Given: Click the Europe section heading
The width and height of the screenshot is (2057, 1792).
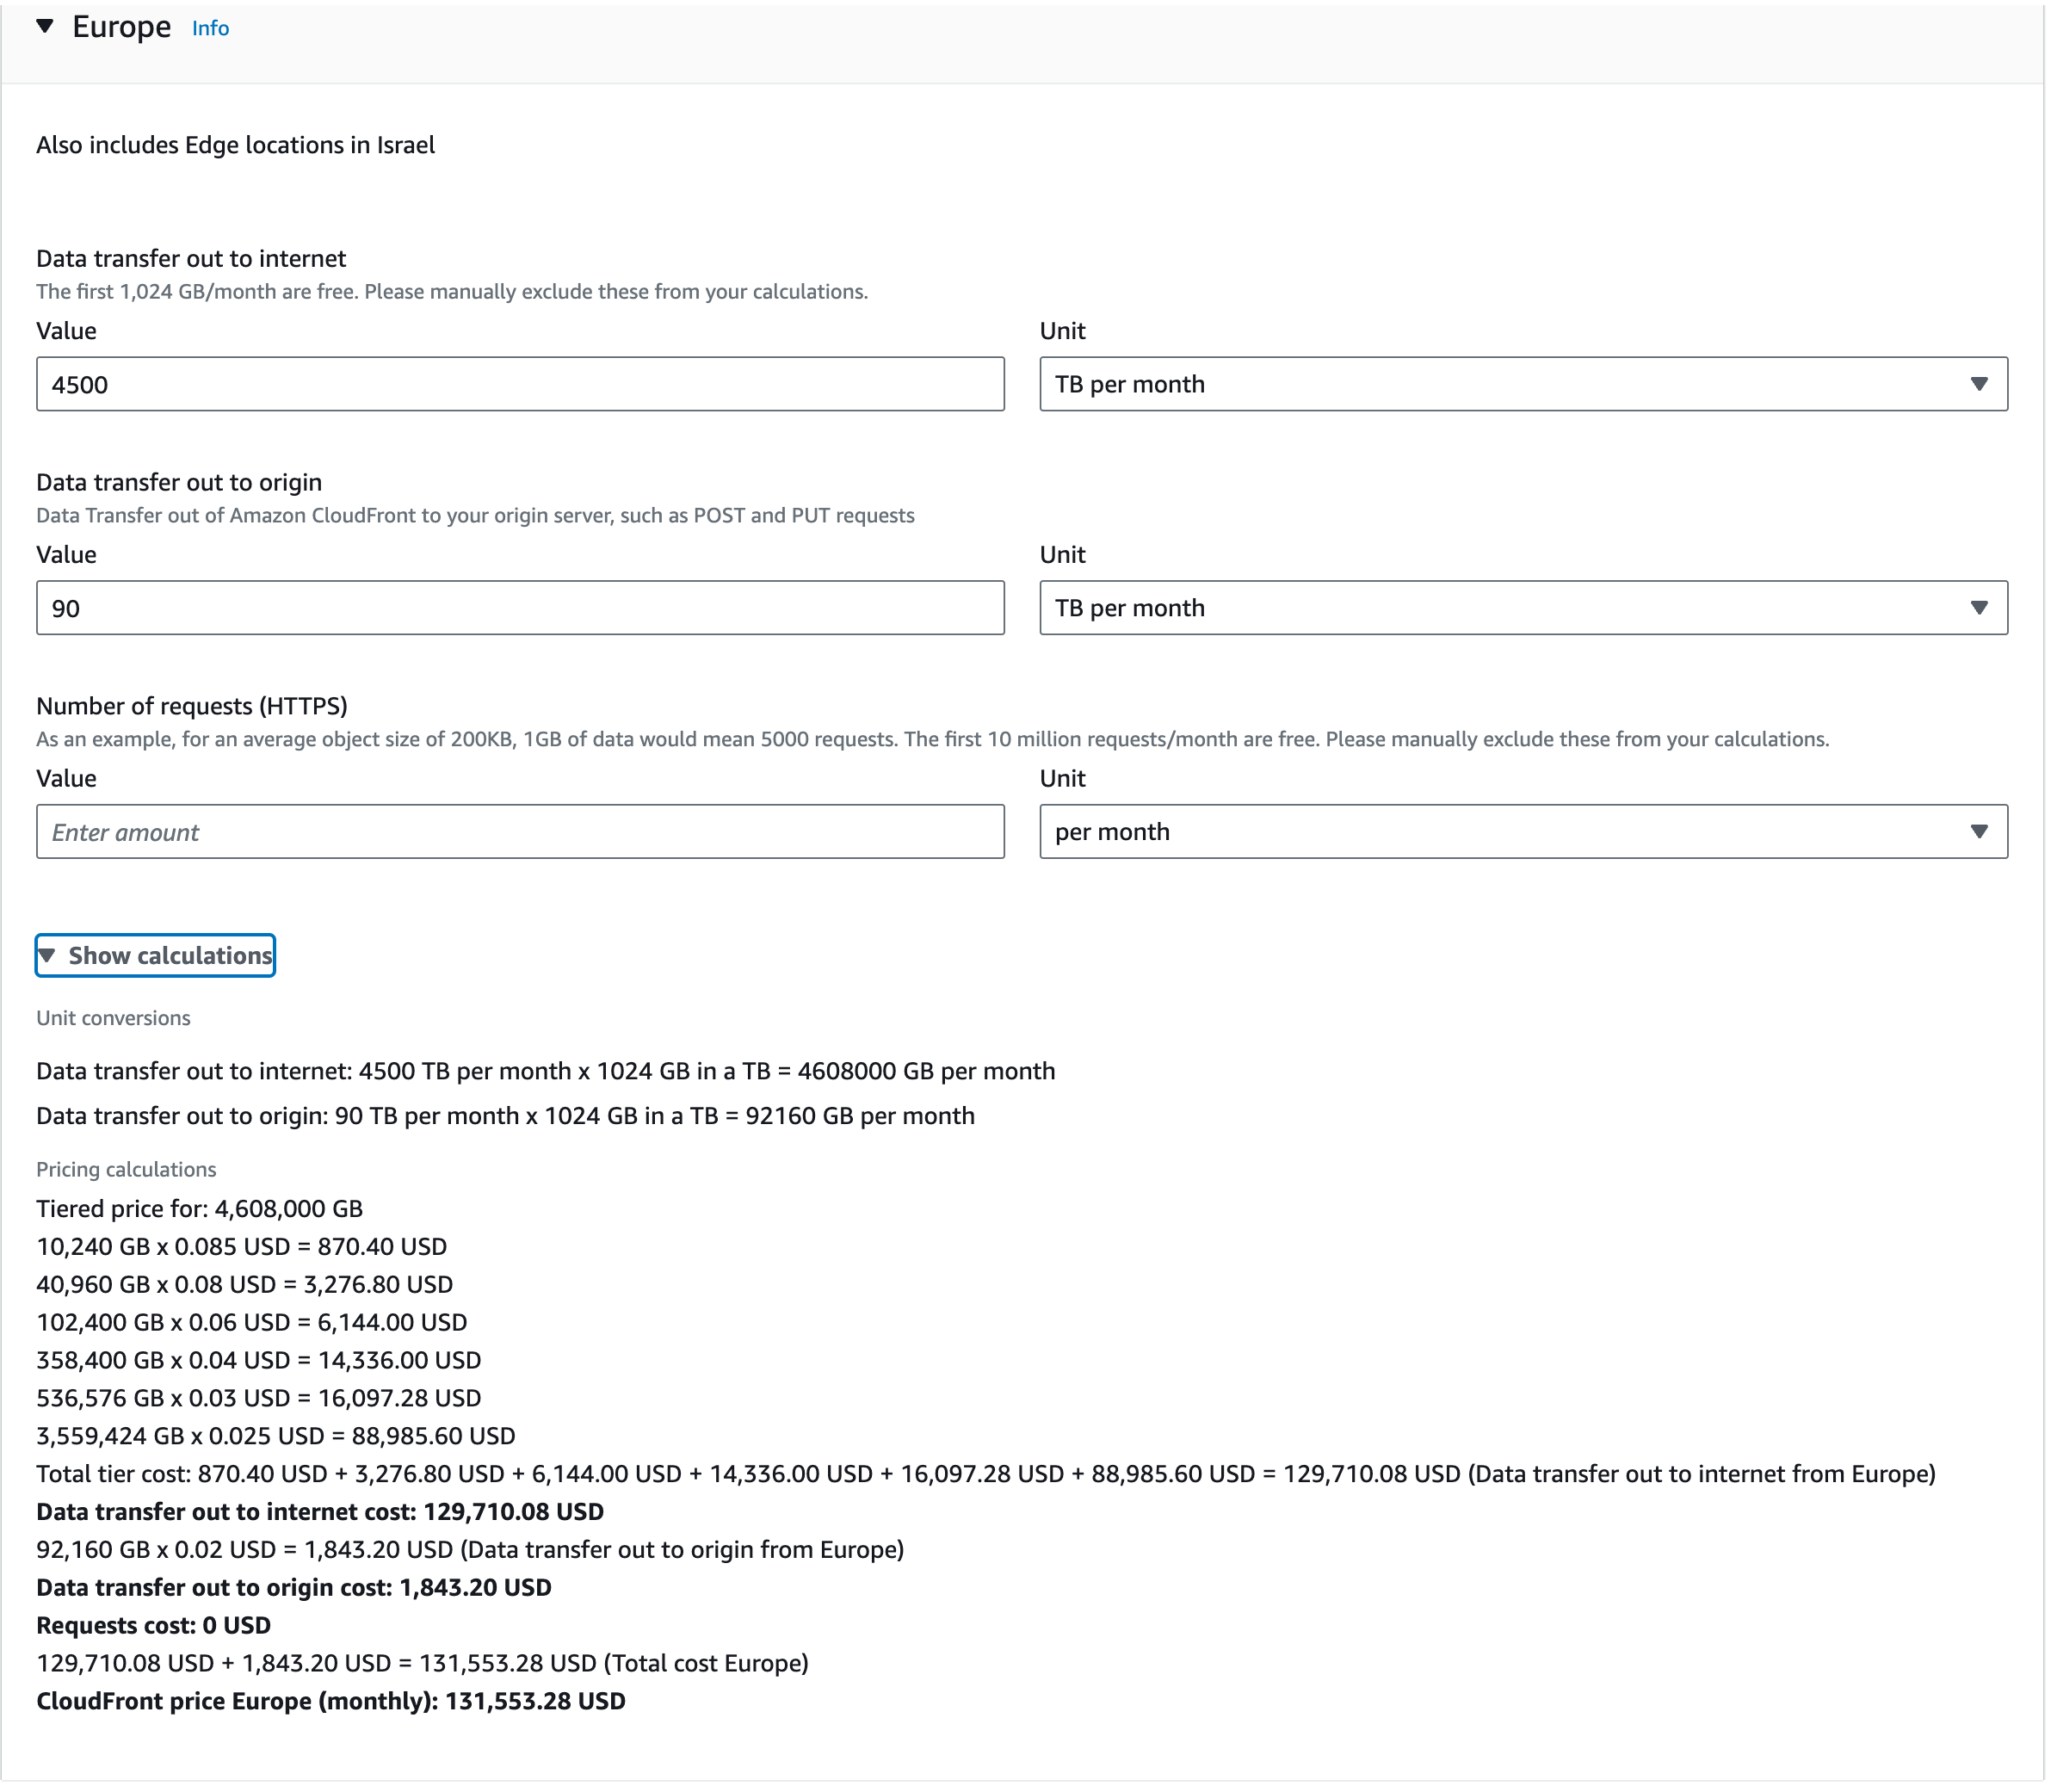Looking at the screenshot, I should [x=121, y=27].
